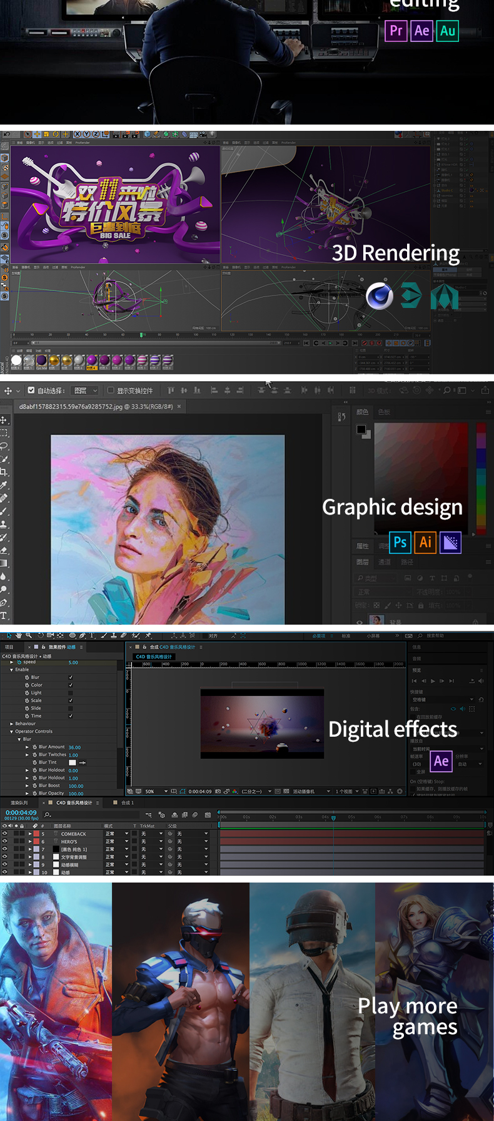Open the 图层 auto-select dropdown in Photoshop
This screenshot has width=494, height=1121.
[86, 390]
